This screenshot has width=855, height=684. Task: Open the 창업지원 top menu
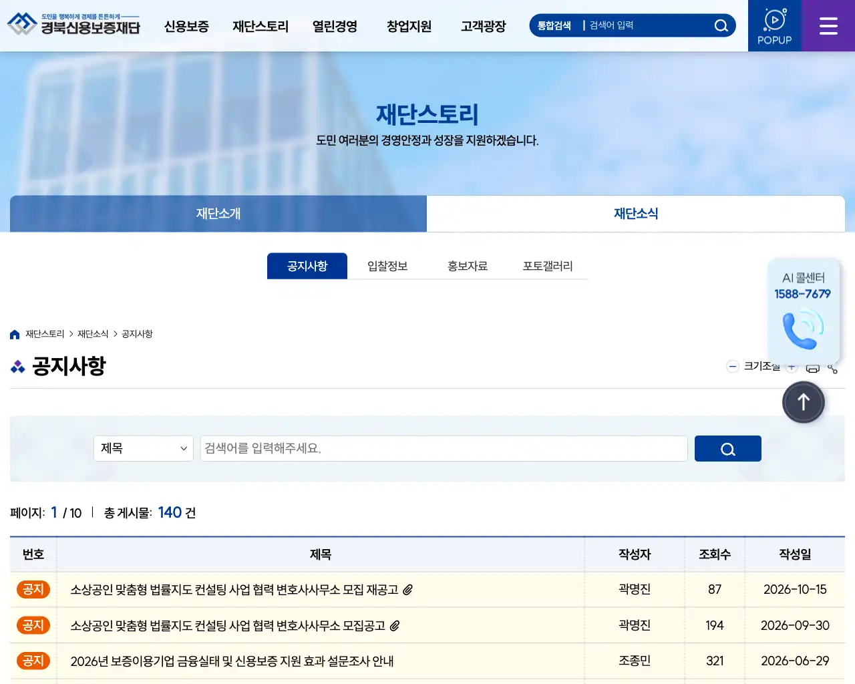tap(409, 27)
